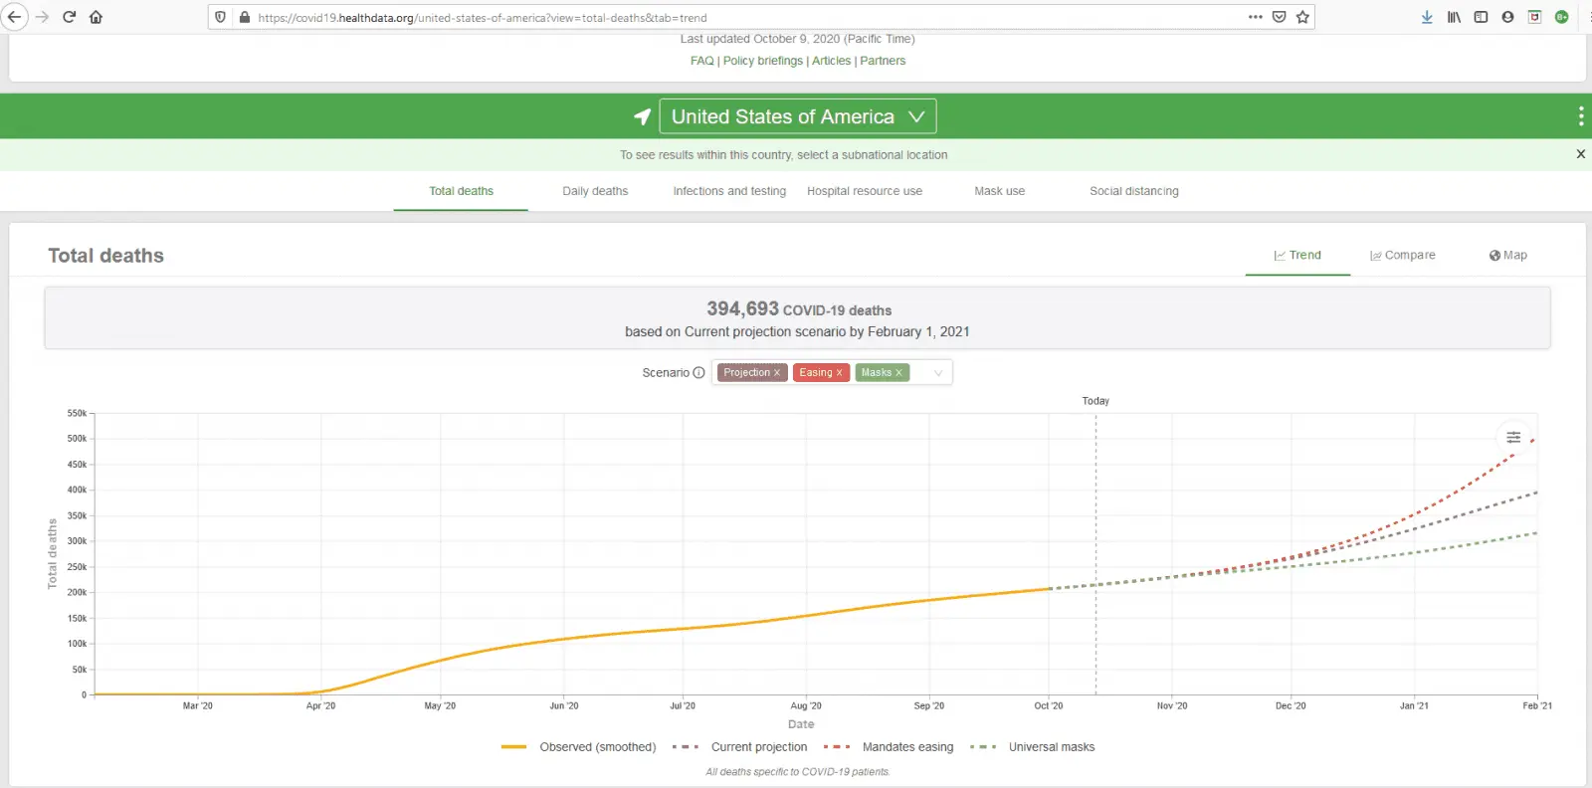The height and width of the screenshot is (788, 1592).
Task: Click the Save to Pocket icon
Action: [x=1280, y=17]
